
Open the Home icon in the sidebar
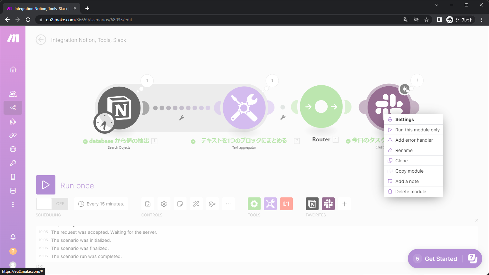pyautogui.click(x=13, y=69)
